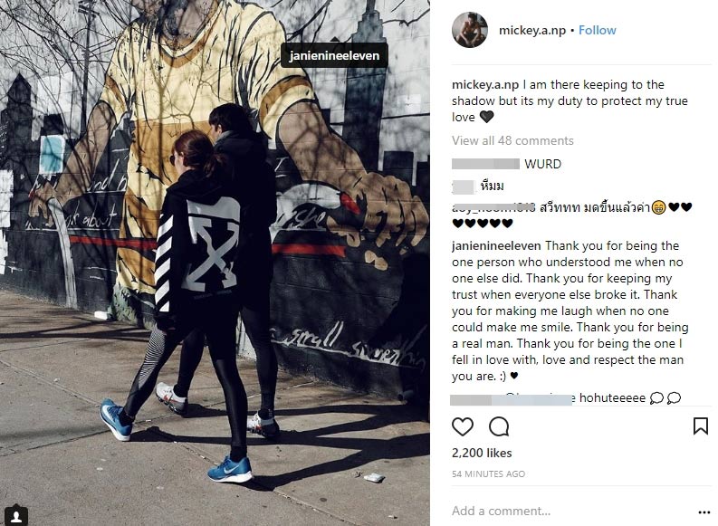Image resolution: width=718 pixels, height=526 pixels.
Task: Follow mickey.a.np account
Action: point(597,30)
